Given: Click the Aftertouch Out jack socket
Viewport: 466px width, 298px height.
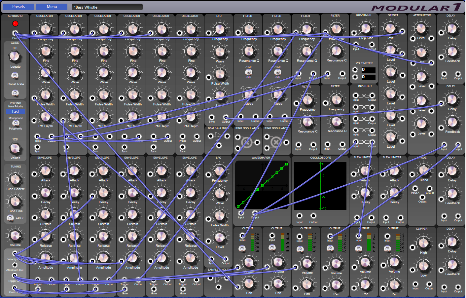Looking at the screenshot, I should point(15,265).
